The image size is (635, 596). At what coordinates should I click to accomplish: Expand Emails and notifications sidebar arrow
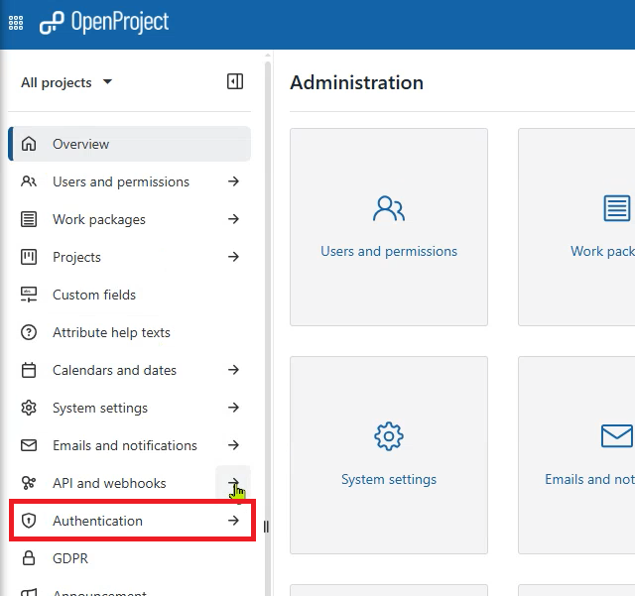click(x=233, y=445)
